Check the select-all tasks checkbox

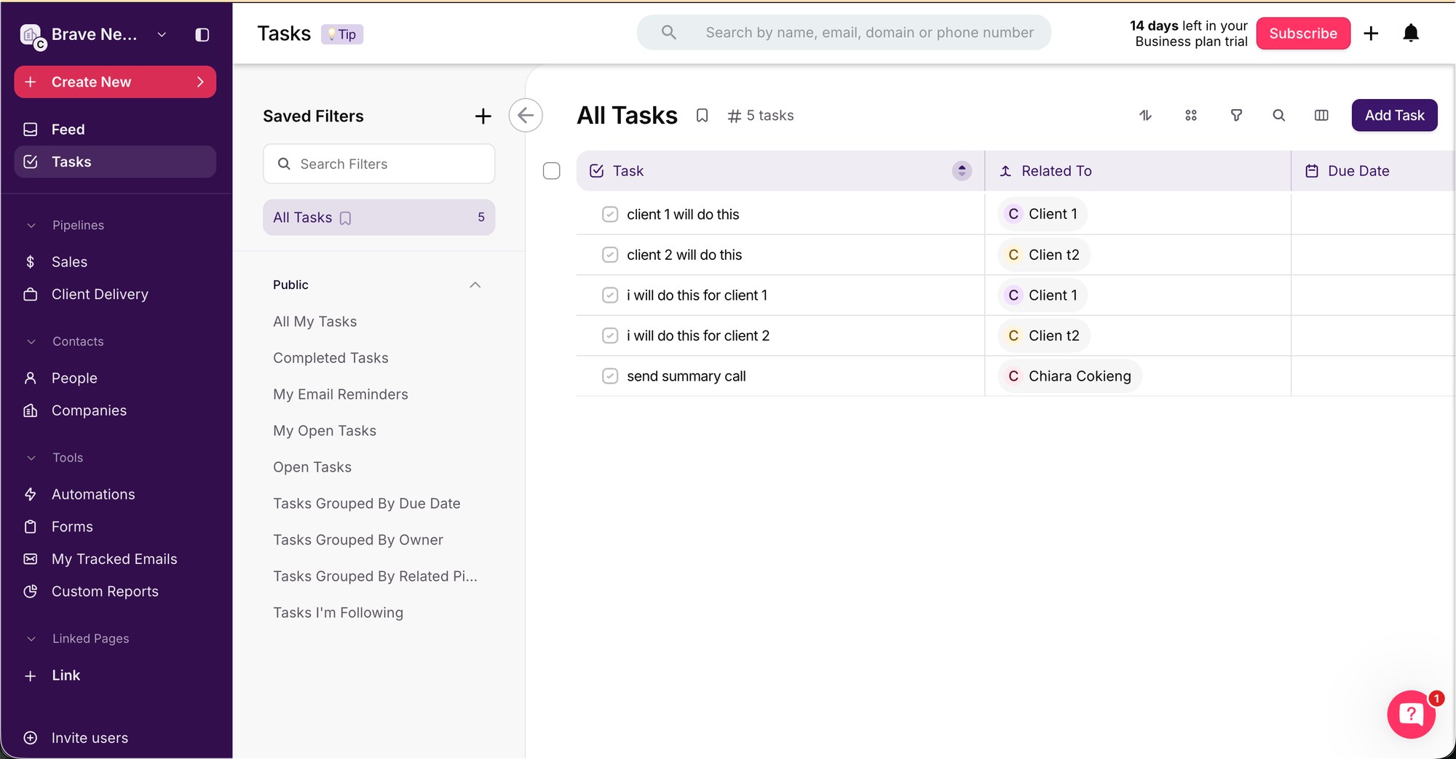[x=552, y=171]
